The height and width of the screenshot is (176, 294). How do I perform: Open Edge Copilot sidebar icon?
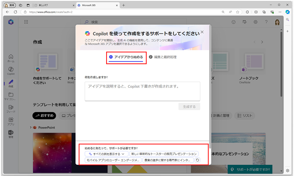(x=288, y=12)
